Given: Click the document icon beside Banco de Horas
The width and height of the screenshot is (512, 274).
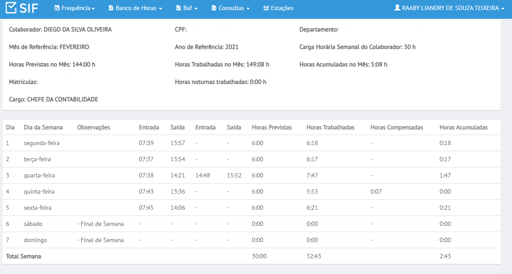Looking at the screenshot, I should 111,8.
